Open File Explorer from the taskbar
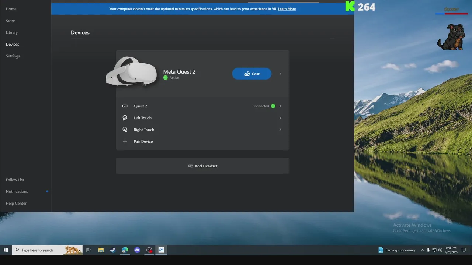472x265 pixels. pyautogui.click(x=101, y=250)
